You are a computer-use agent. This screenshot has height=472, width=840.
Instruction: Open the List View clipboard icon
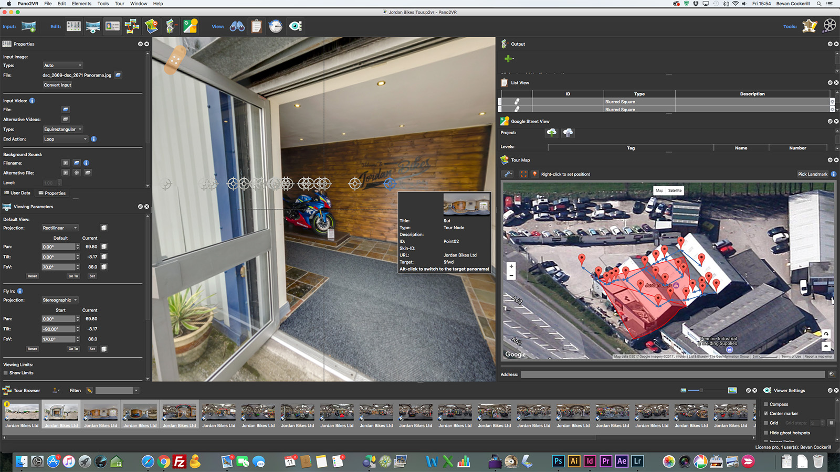(x=256, y=26)
